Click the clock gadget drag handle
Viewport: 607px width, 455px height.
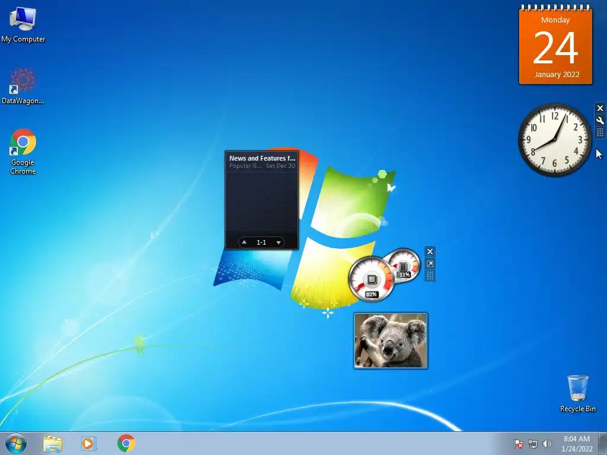(600, 133)
